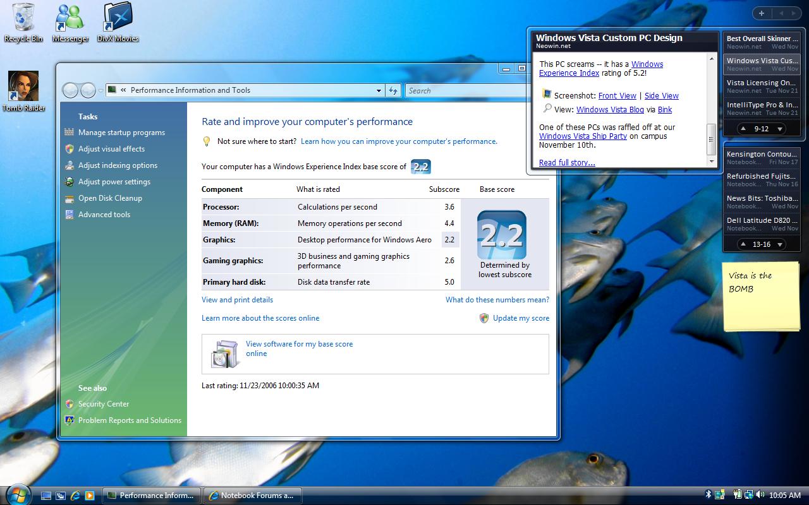809x505 pixels.
Task: Click What do these numbers mean?
Action: 497,300
